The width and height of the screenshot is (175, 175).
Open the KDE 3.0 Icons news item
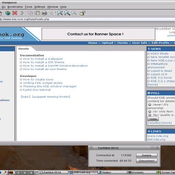(161, 78)
